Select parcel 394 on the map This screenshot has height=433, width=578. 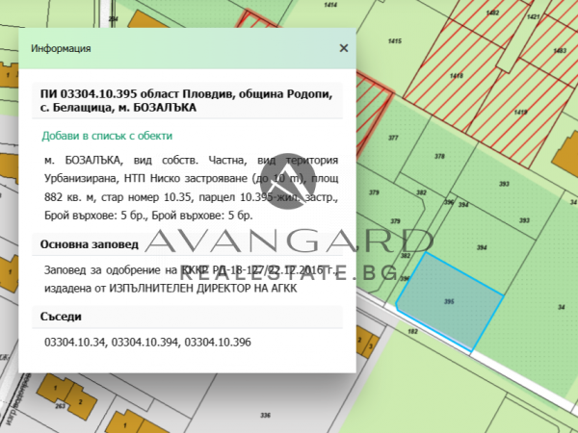coord(482,248)
